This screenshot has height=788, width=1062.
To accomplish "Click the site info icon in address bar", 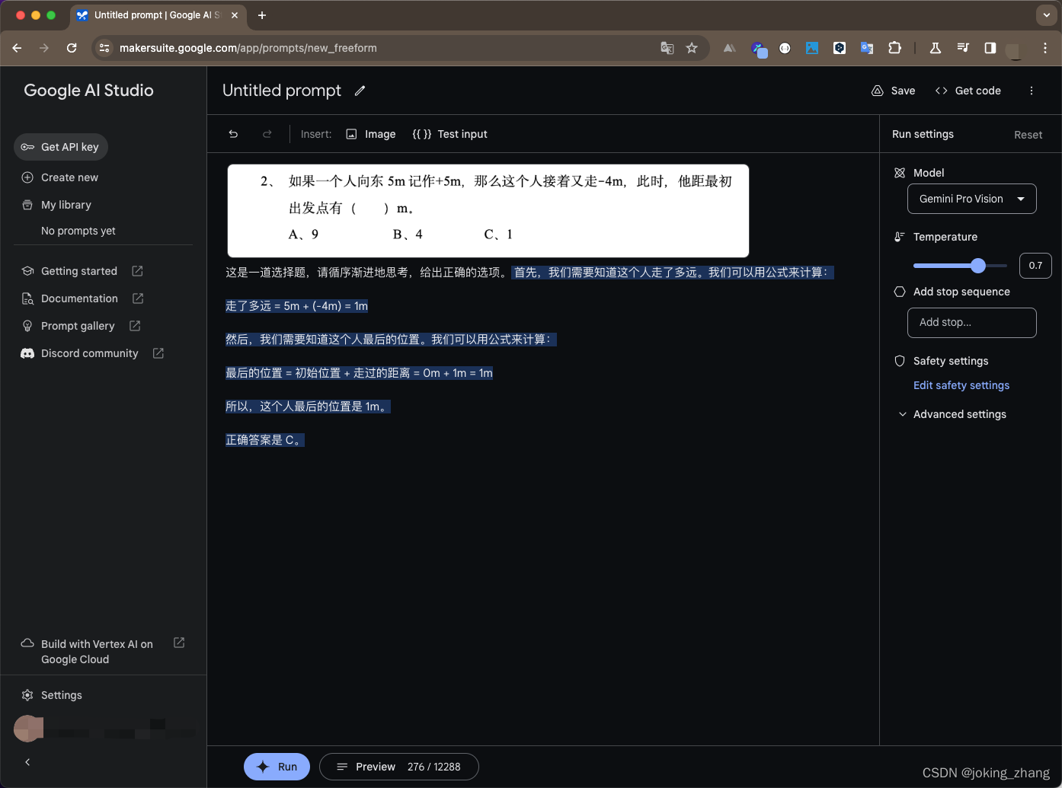I will 104,48.
